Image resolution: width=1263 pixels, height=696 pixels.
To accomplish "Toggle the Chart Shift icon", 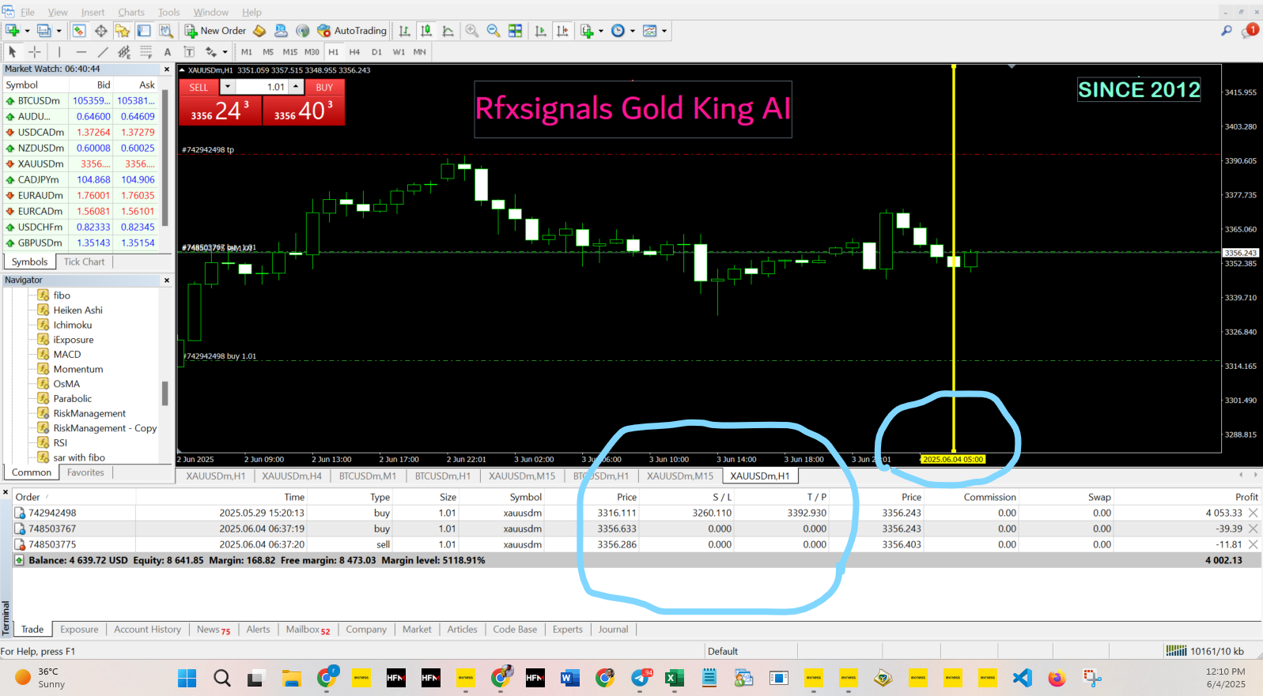I will click(x=562, y=31).
